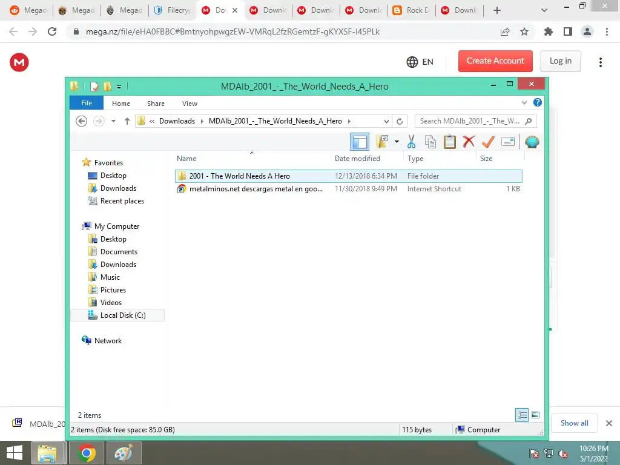
Task: Open Chrome side panel icon
Action: pyautogui.click(x=568, y=31)
